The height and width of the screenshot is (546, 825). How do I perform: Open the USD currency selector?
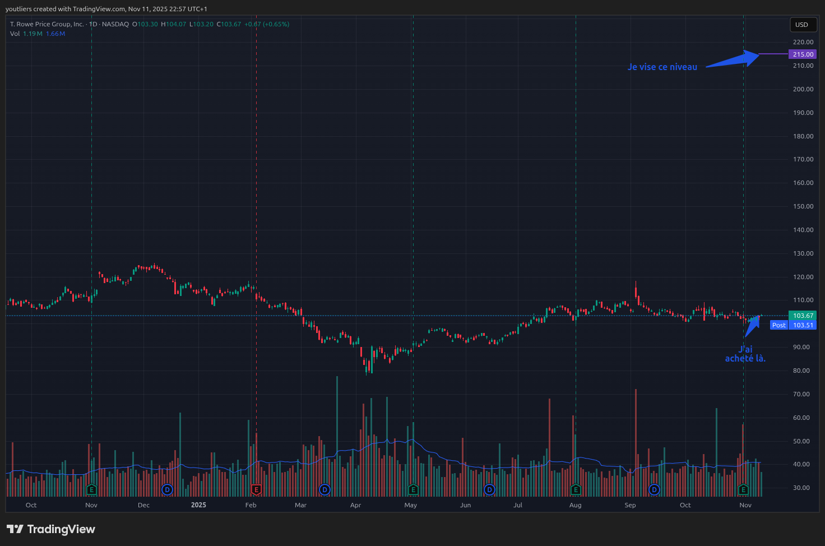(802, 25)
